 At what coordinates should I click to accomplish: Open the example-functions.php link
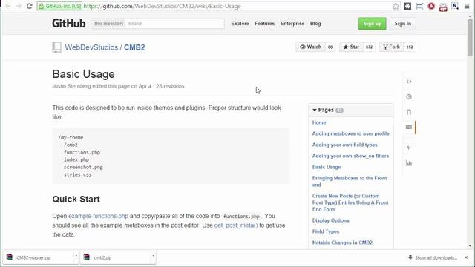click(98, 216)
